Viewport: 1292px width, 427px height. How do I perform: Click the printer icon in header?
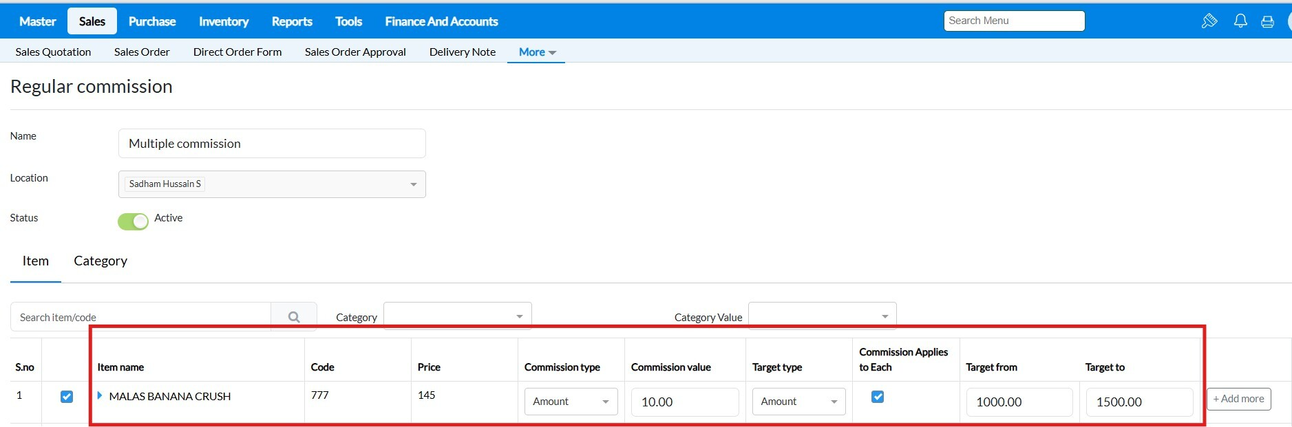pos(1267,21)
